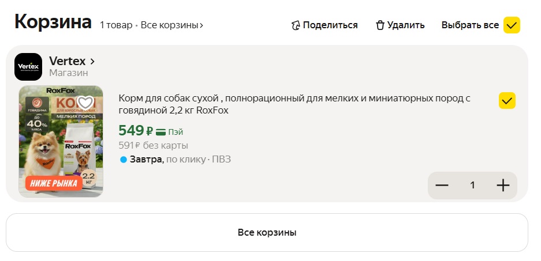Open the RoxFox product thumbnail image
This screenshot has width=541, height=261.
point(61,142)
